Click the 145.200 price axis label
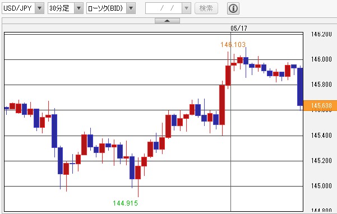 (321, 161)
